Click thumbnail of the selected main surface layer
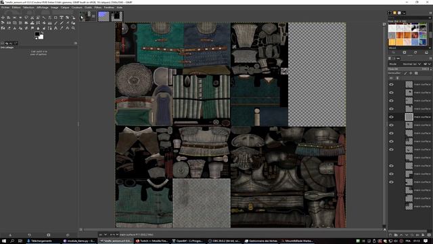The width and height of the screenshot is (433, 244). pos(409,117)
